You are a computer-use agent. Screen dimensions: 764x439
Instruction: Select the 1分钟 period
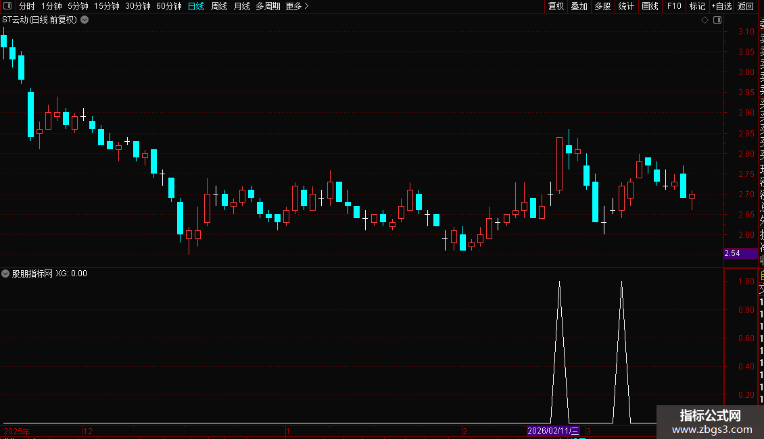pos(51,6)
